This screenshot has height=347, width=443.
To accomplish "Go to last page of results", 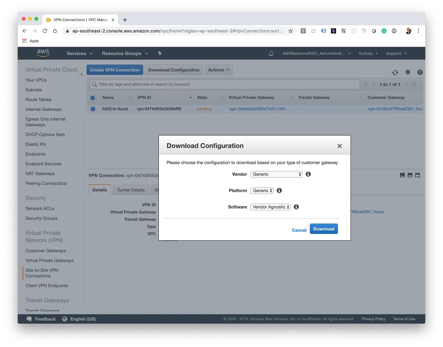I will coord(414,84).
